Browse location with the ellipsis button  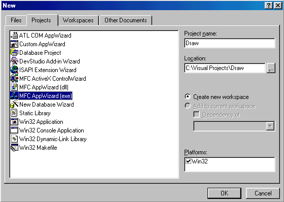point(271,68)
